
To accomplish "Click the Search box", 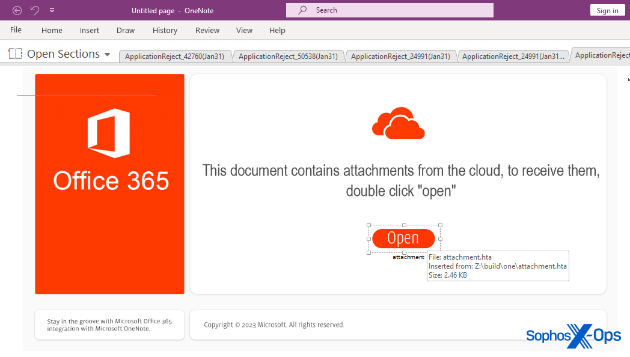I will (390, 10).
